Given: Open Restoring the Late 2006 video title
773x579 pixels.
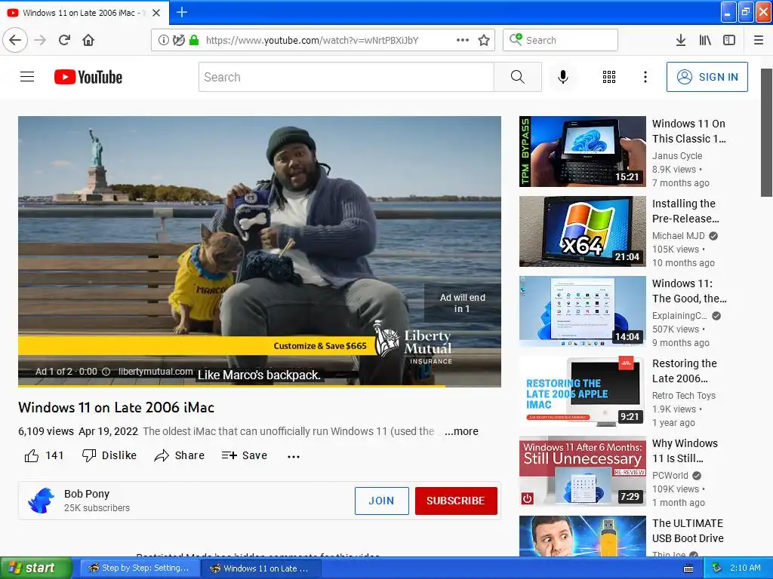Looking at the screenshot, I should coord(684,371).
